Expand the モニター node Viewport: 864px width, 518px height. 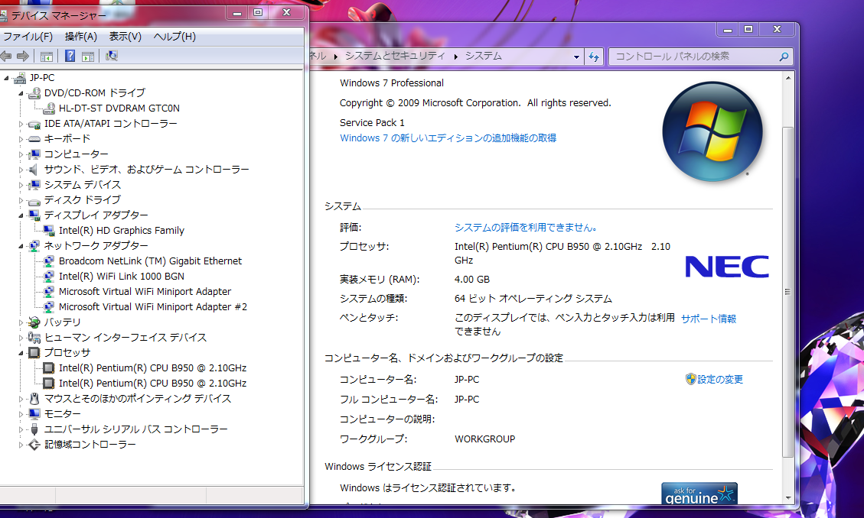point(21,415)
